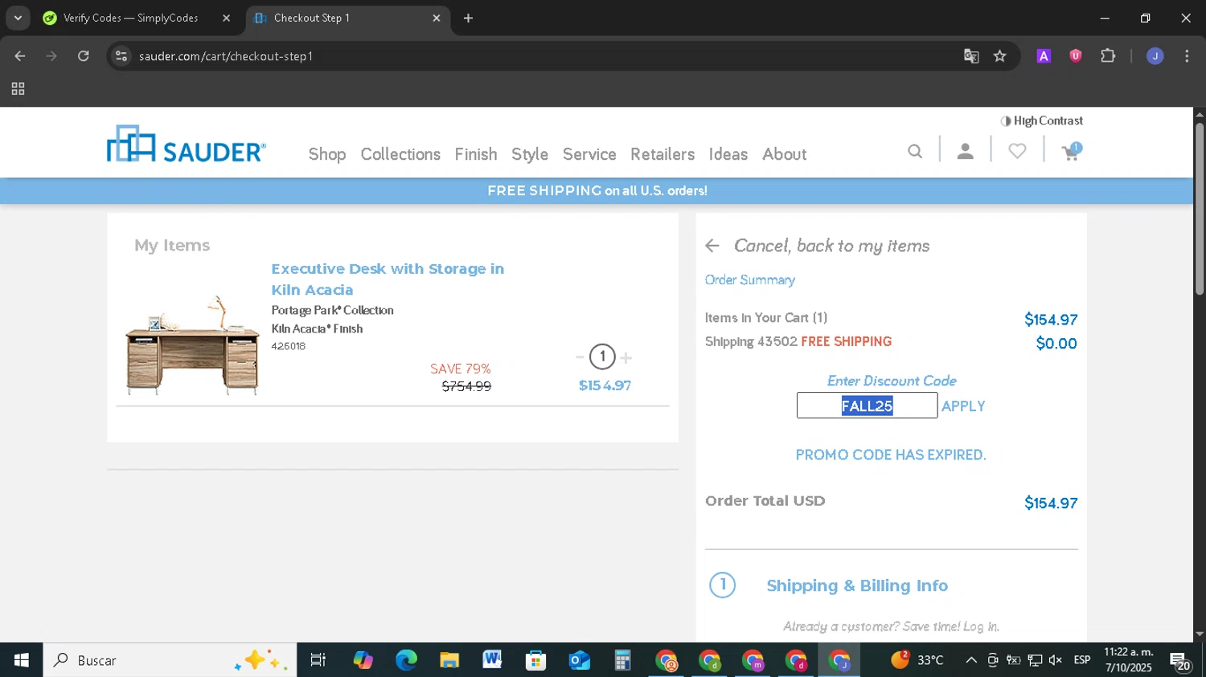Open Microsoft Edge from taskbar
The width and height of the screenshot is (1206, 677).
click(x=406, y=660)
